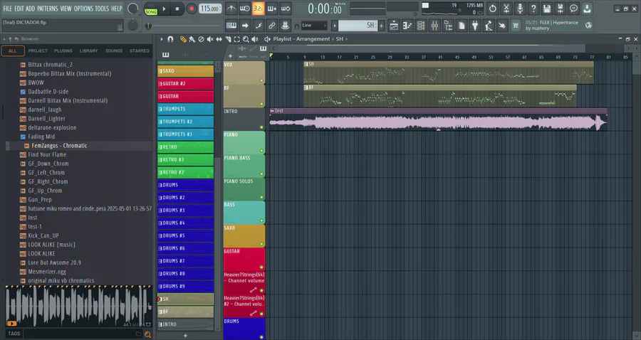Select the slice tool in playlist
This screenshot has height=340, width=641.
(x=228, y=39)
